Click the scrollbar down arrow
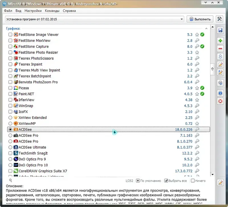 [x=213, y=175]
